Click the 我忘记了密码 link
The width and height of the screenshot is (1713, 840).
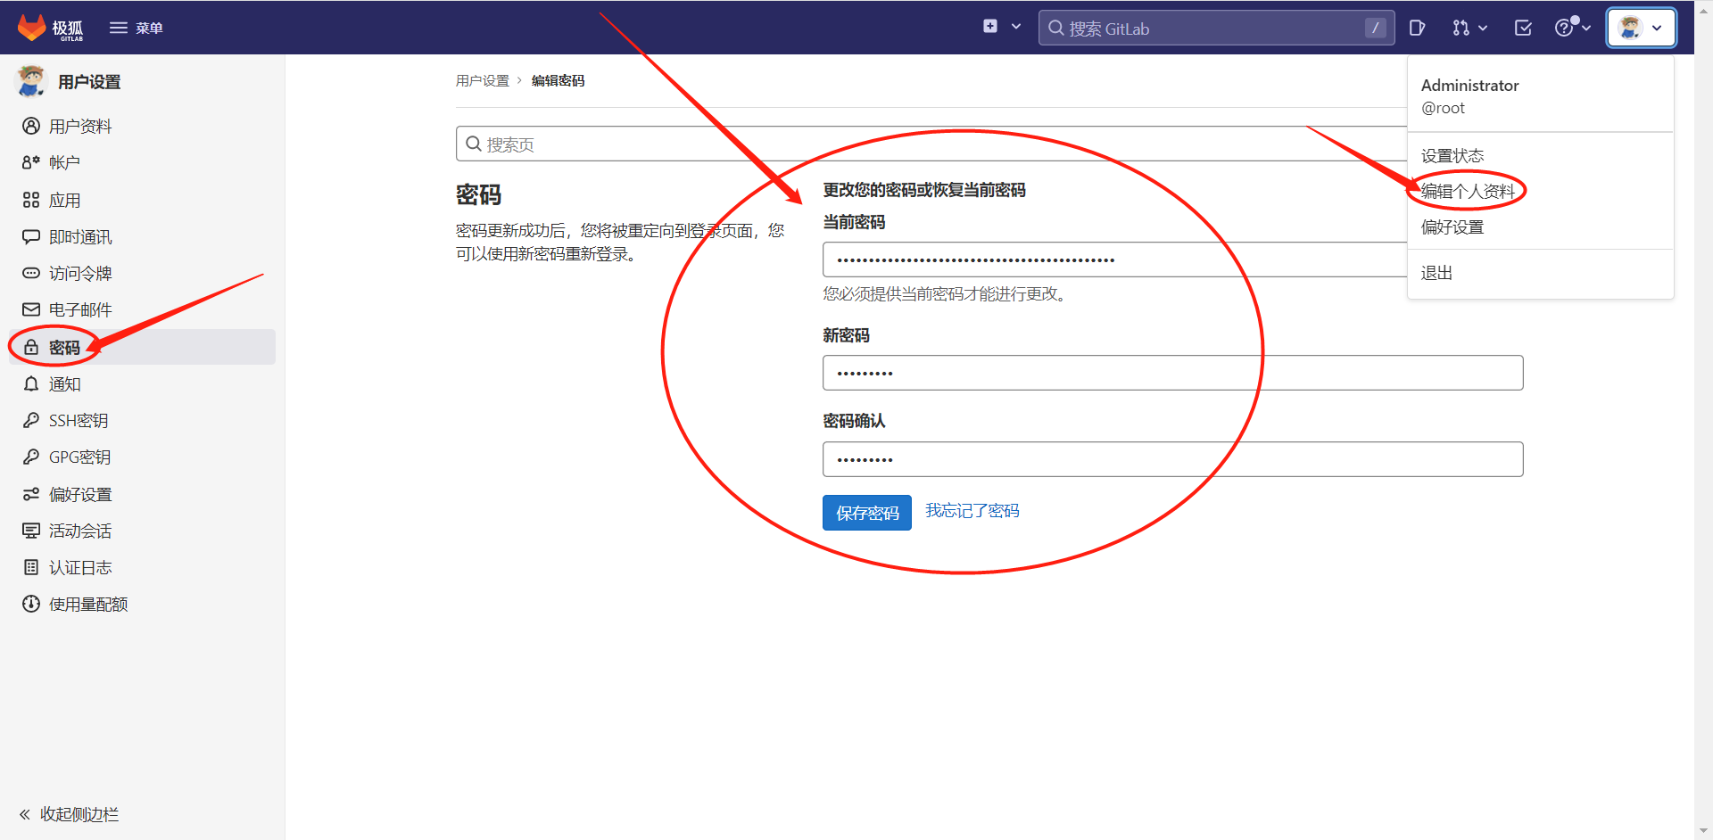coord(972,510)
